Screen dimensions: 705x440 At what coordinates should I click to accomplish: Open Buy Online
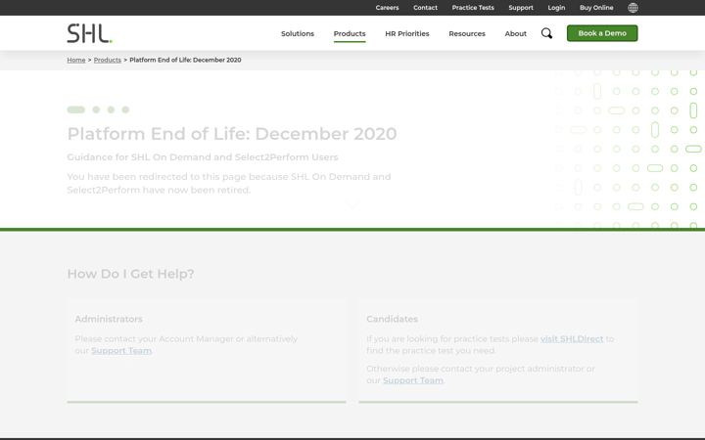click(x=596, y=8)
